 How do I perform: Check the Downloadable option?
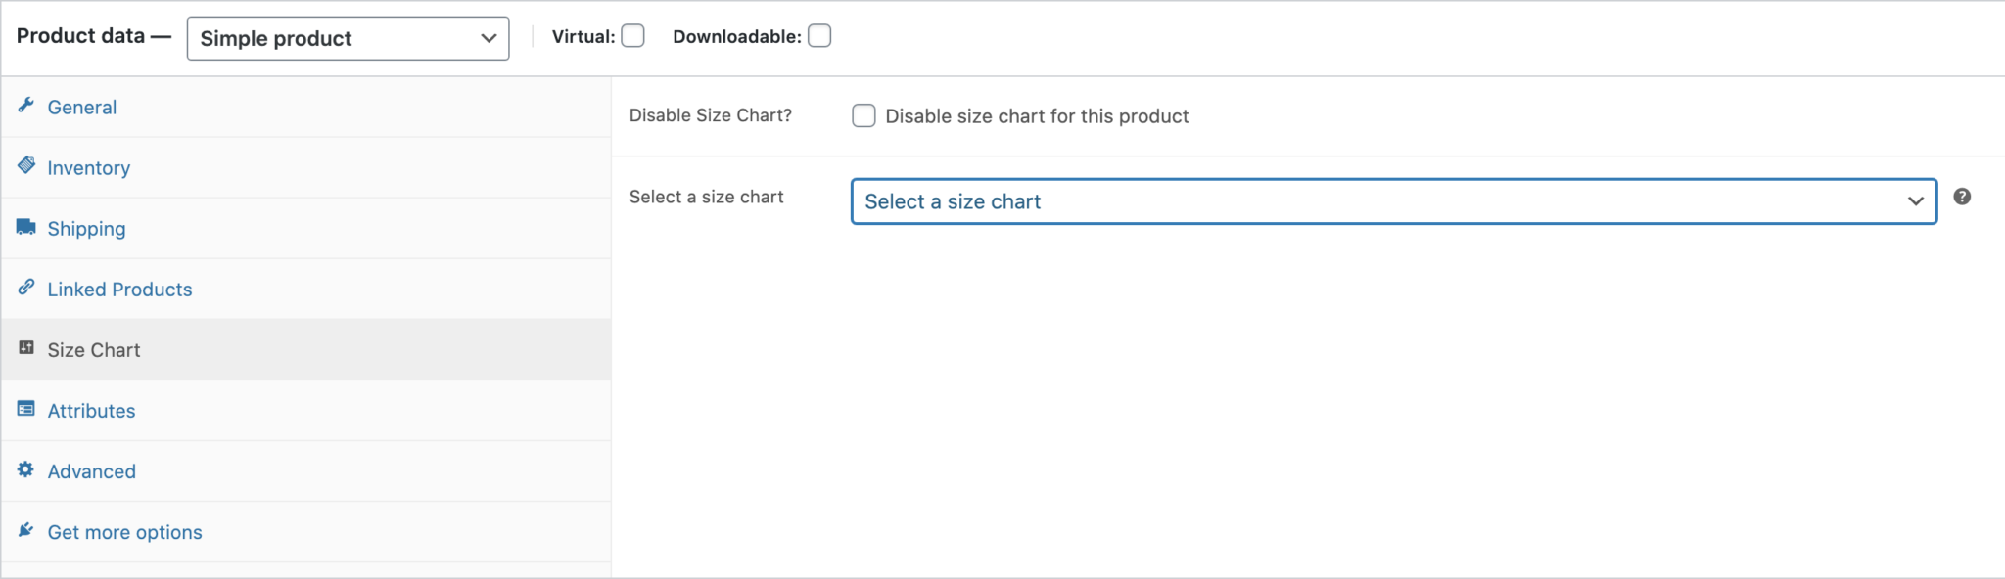pos(818,35)
